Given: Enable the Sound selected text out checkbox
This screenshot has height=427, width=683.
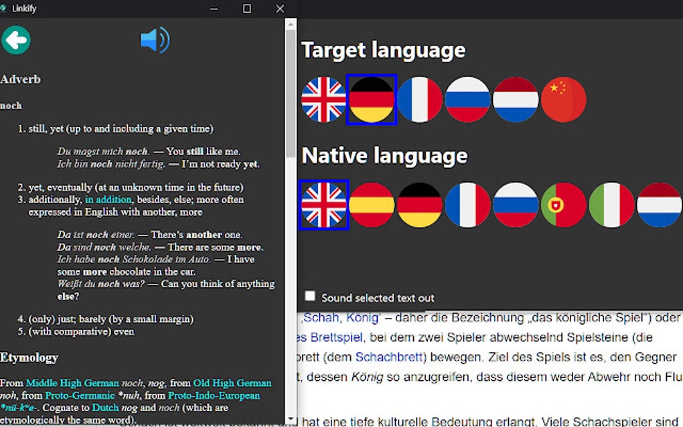Looking at the screenshot, I should 310,295.
